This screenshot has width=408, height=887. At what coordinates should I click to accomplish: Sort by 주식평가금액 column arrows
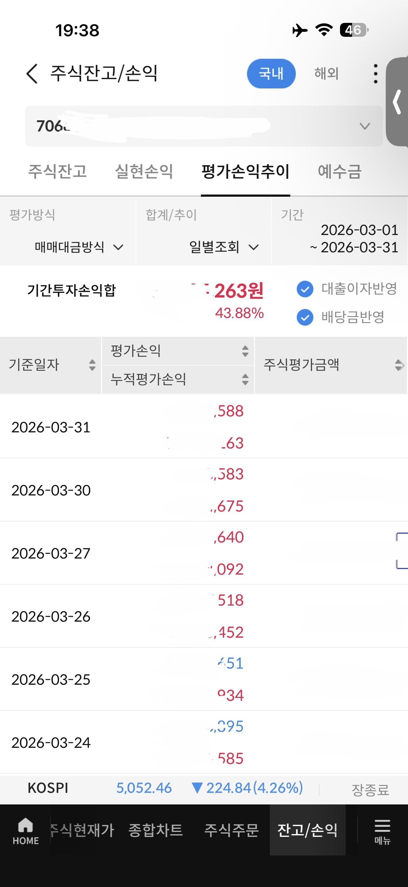(399, 365)
